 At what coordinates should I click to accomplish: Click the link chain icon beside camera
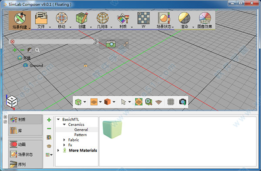[126, 44]
